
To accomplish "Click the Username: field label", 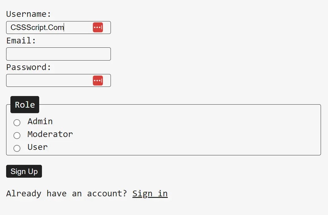I will 28,14.
